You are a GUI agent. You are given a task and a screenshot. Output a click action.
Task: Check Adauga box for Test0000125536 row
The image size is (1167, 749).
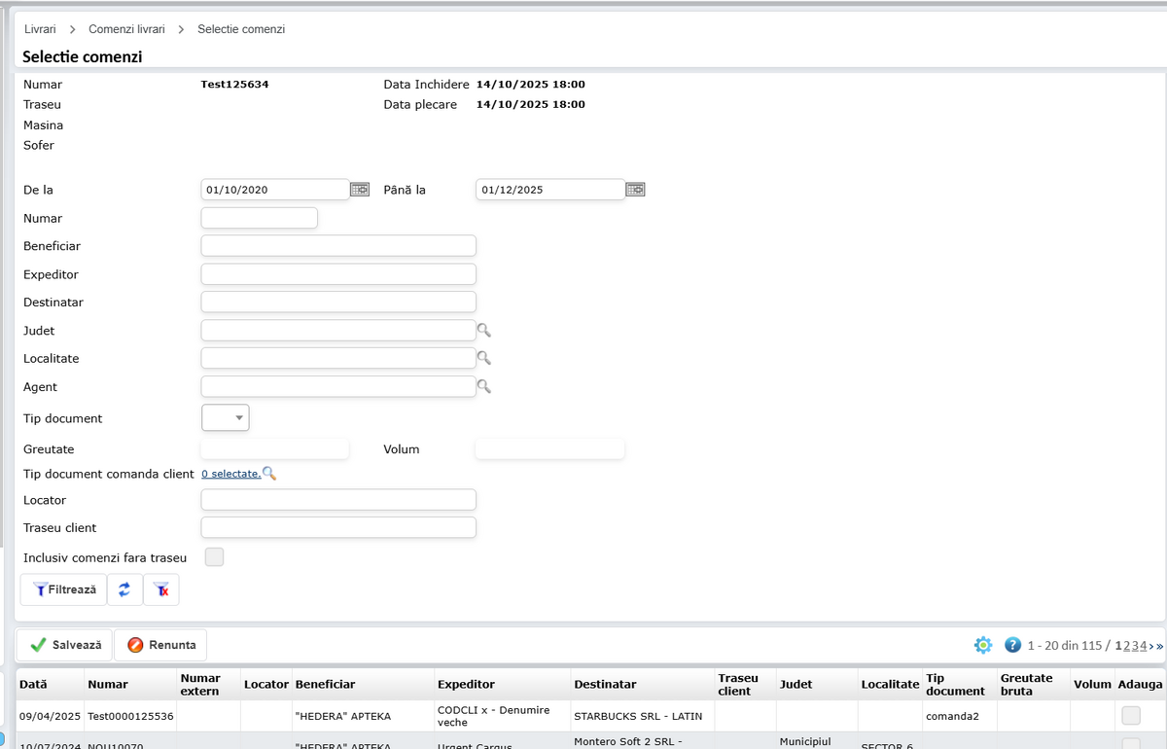pos(1131,716)
